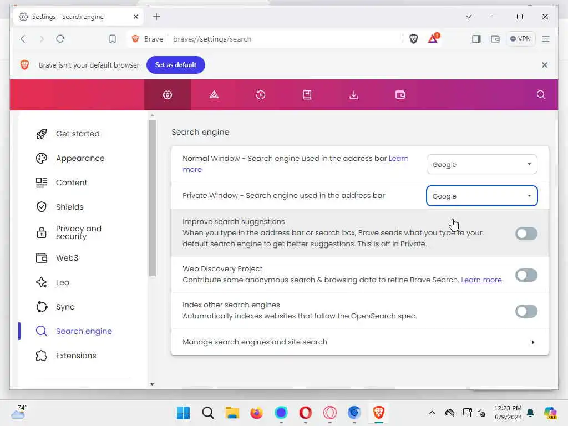Image resolution: width=568 pixels, height=426 pixels.
Task: Click the VPN button
Action: pos(520,39)
